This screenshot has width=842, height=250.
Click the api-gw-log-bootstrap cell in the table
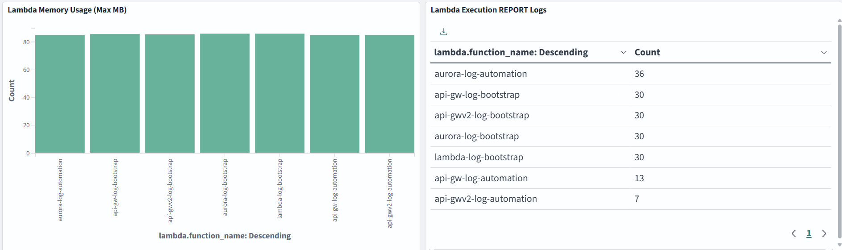(x=477, y=95)
